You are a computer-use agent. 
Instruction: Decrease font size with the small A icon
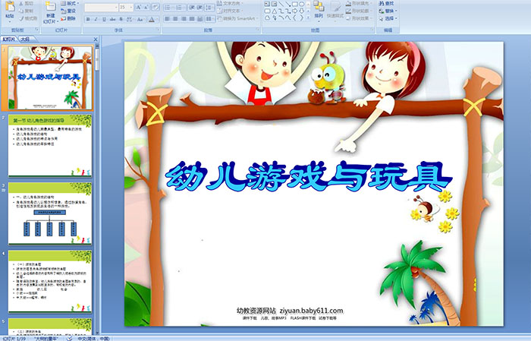pyautogui.click(x=146, y=8)
